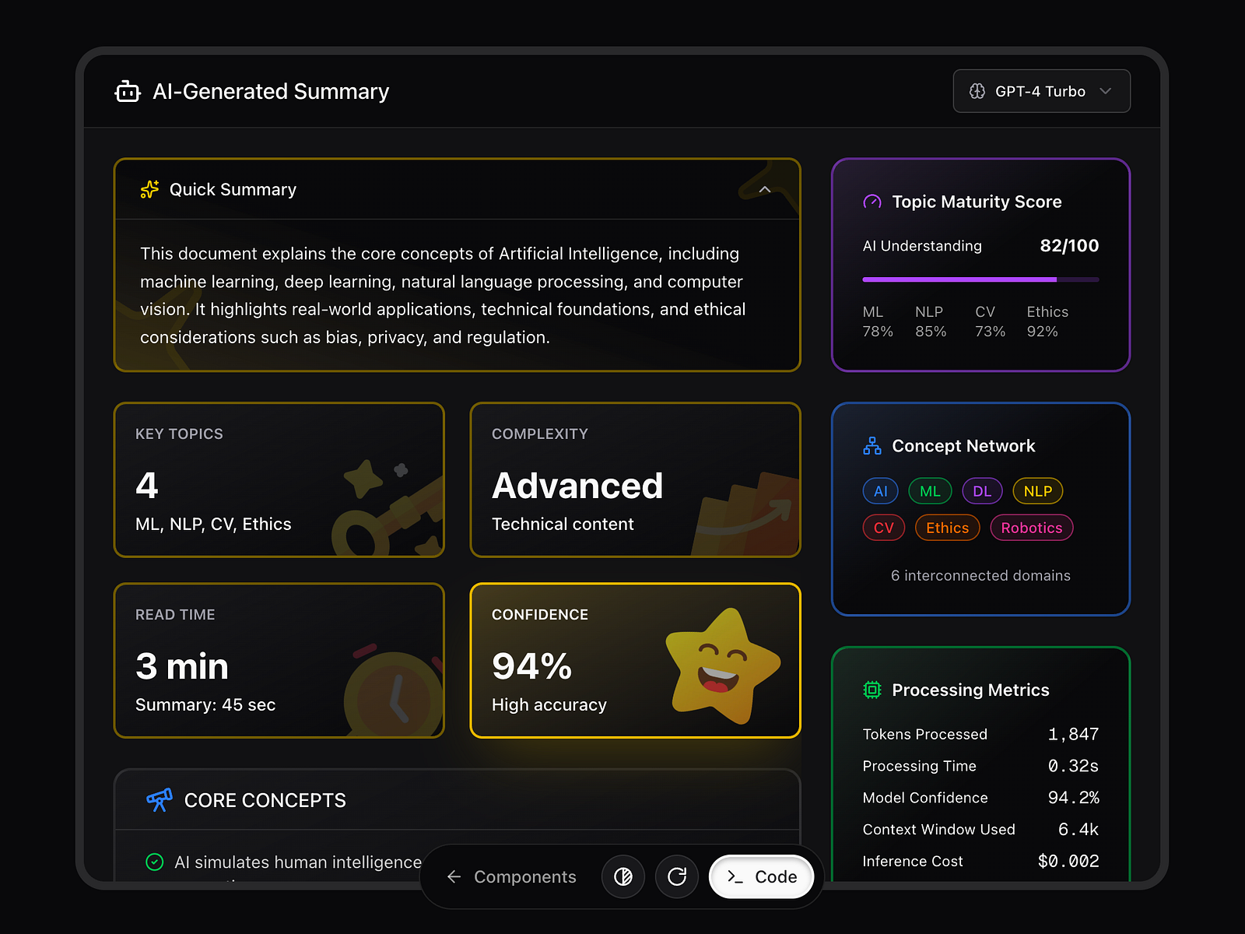Screen dimensions: 1245x934
Task: Click 'ML, NLP, CV, Ethics' text
Action: point(213,524)
